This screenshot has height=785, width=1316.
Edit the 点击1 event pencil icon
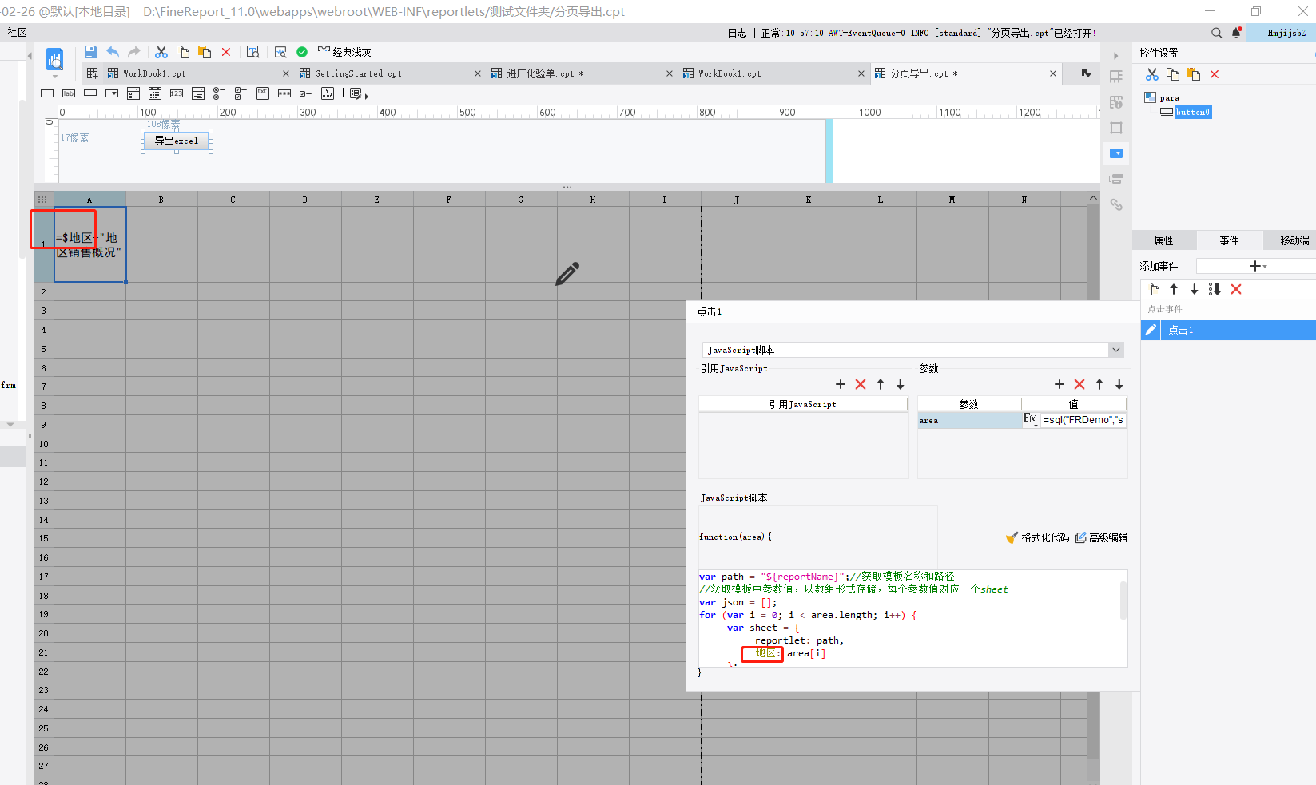pyautogui.click(x=1151, y=330)
